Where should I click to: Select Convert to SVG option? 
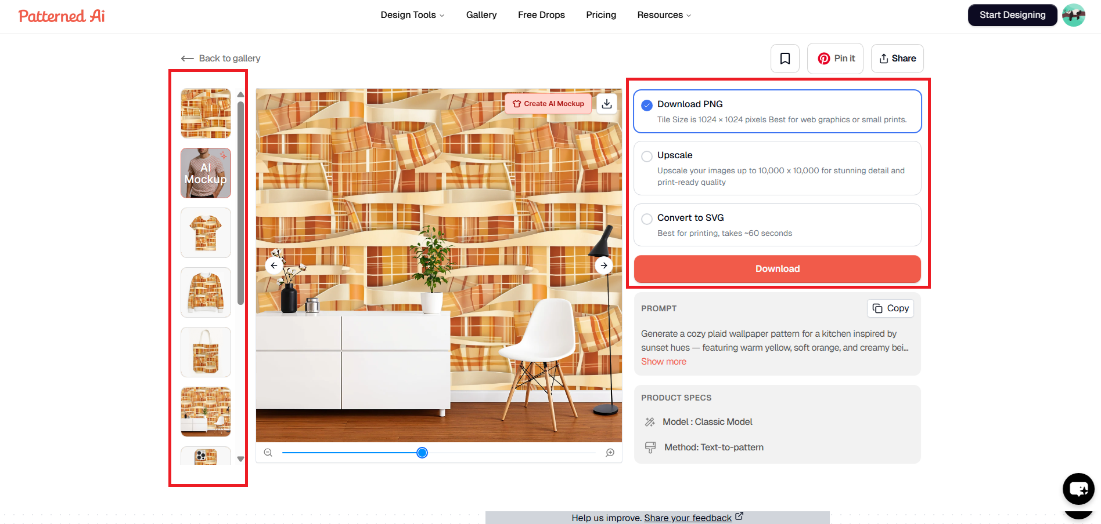pos(646,219)
